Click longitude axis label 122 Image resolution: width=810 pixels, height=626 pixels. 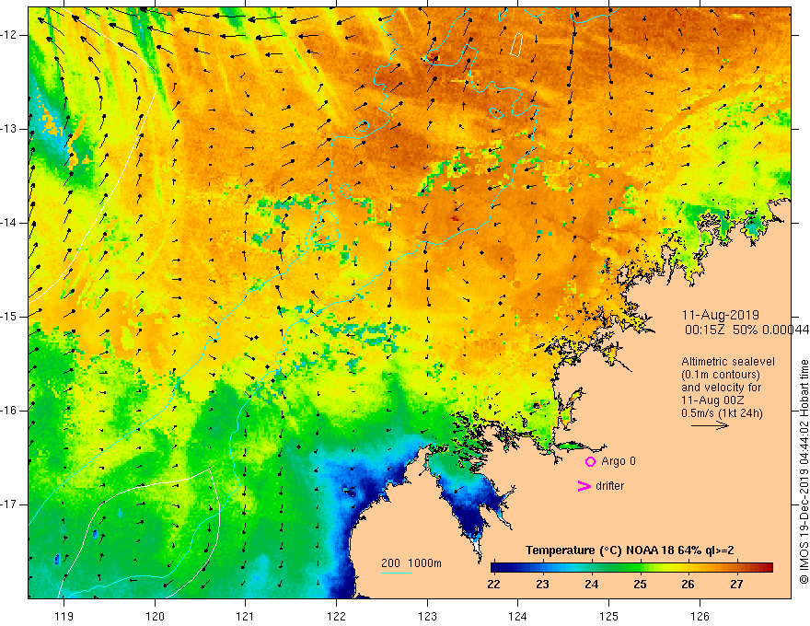(336, 616)
